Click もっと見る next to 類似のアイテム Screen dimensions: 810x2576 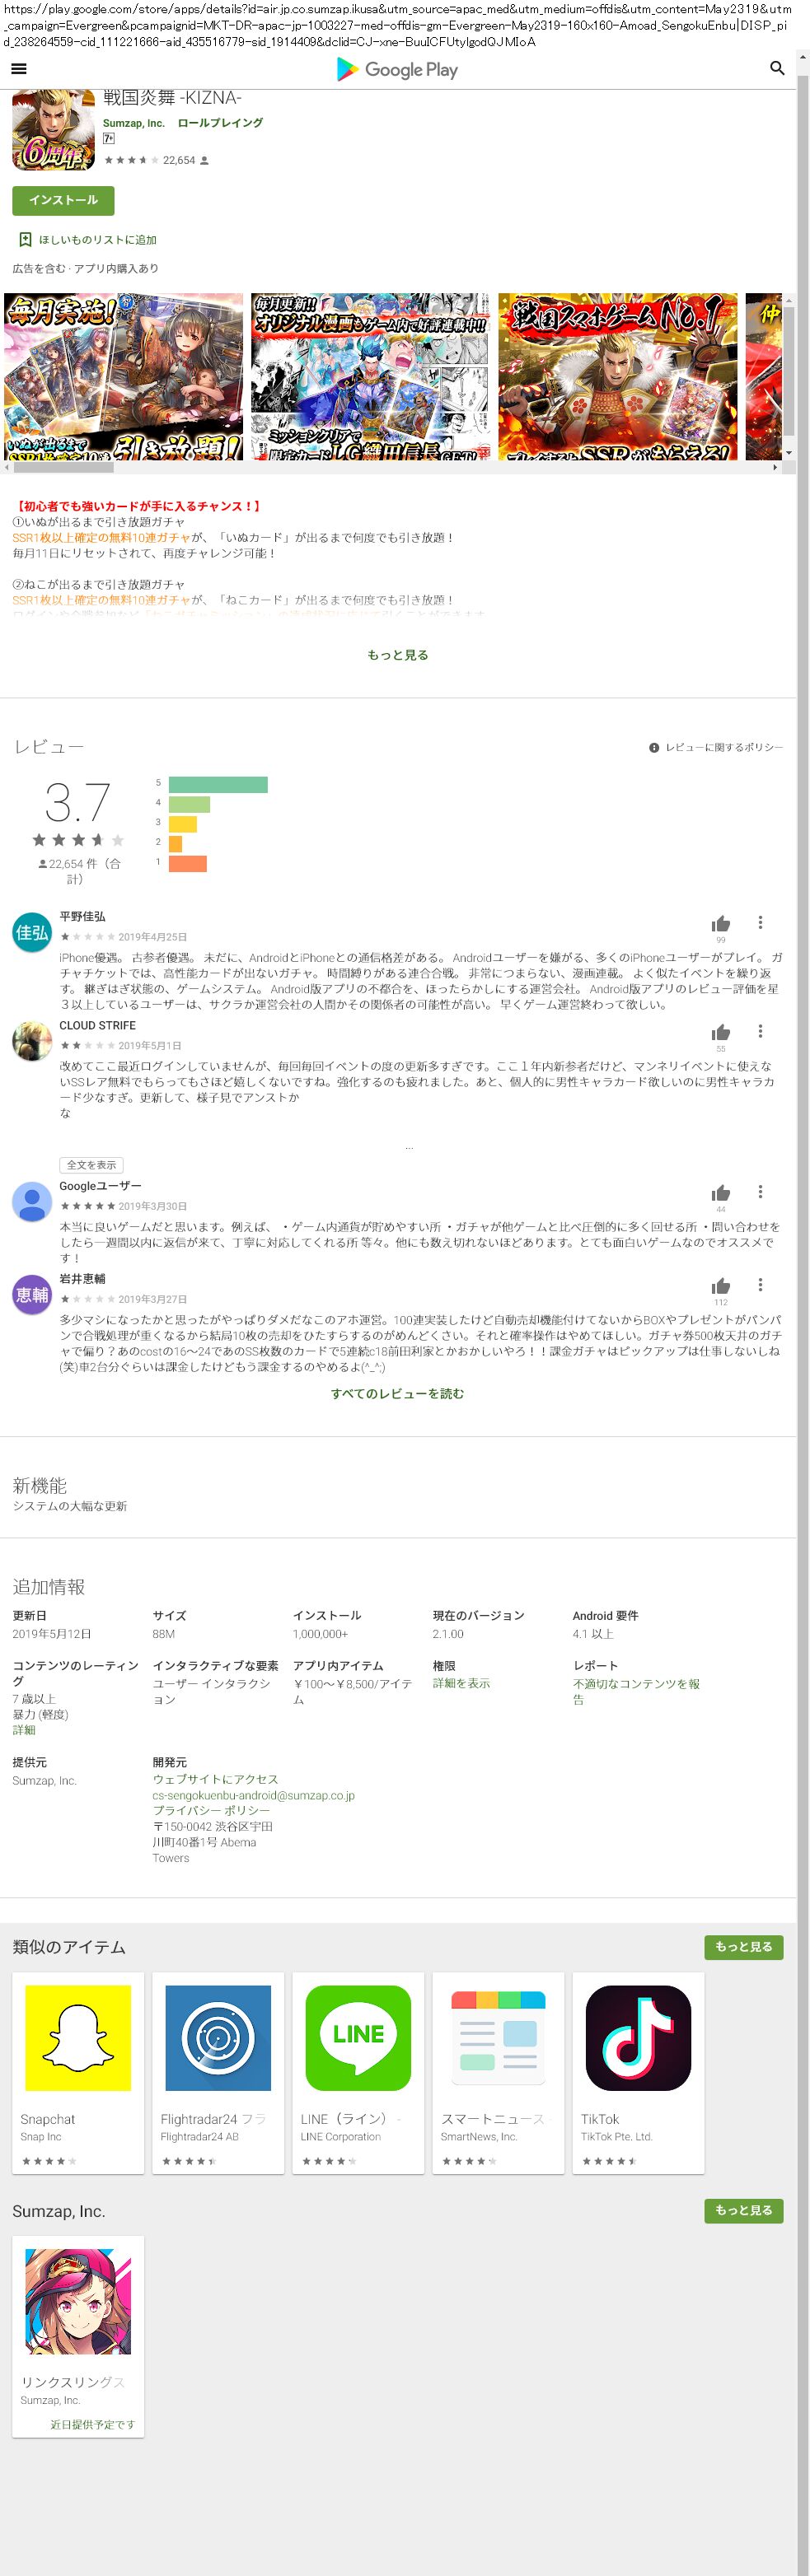point(743,1947)
